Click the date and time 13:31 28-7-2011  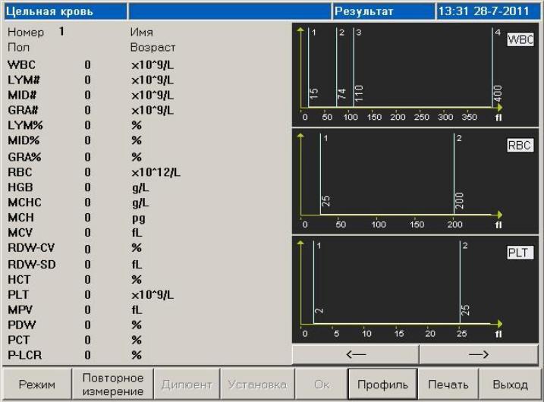point(483,11)
